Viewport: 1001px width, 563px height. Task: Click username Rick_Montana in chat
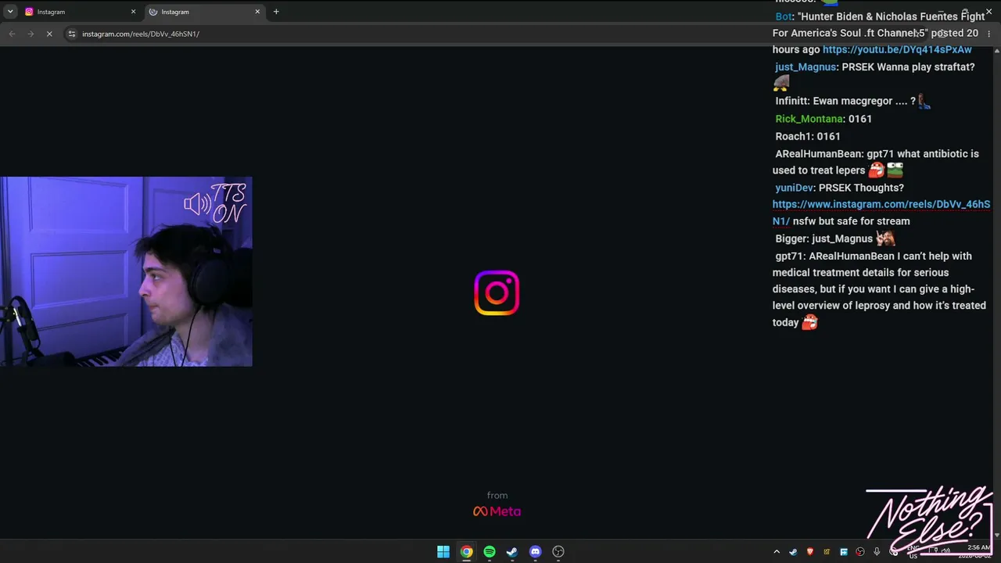[809, 119]
